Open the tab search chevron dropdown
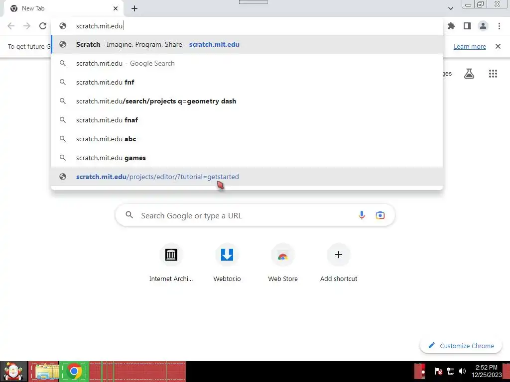This screenshot has width=510, height=382. tap(450, 8)
